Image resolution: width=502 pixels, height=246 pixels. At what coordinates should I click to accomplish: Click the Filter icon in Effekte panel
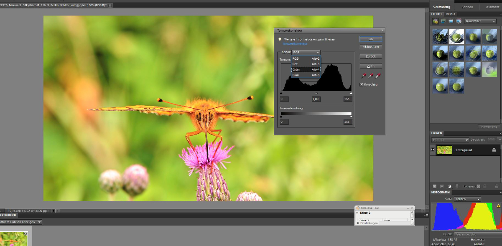click(x=436, y=21)
